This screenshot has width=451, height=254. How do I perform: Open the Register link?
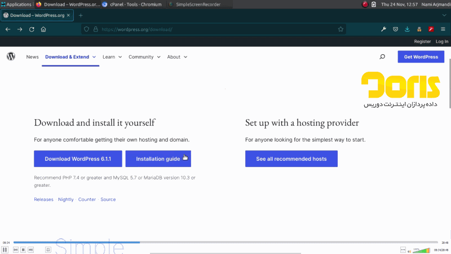click(x=422, y=41)
